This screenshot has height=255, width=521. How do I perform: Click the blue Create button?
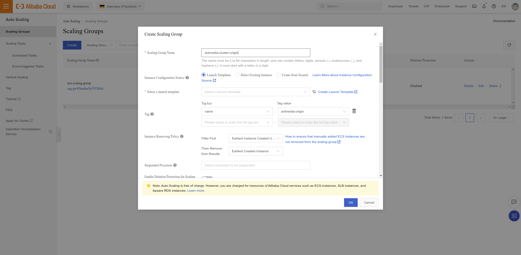[x=72, y=45]
